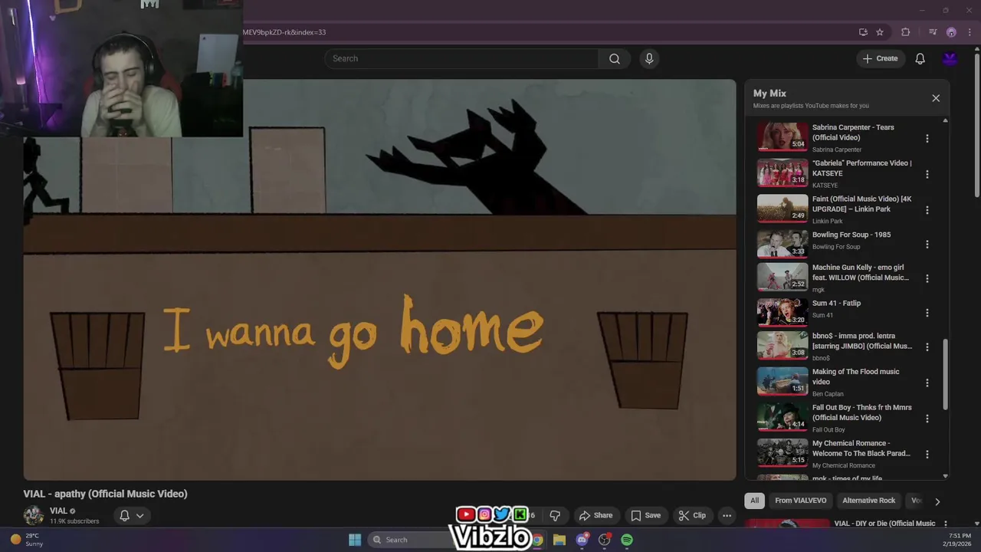This screenshot has height=552, width=981.
Task: Select the All filter chip
Action: pos(754,501)
